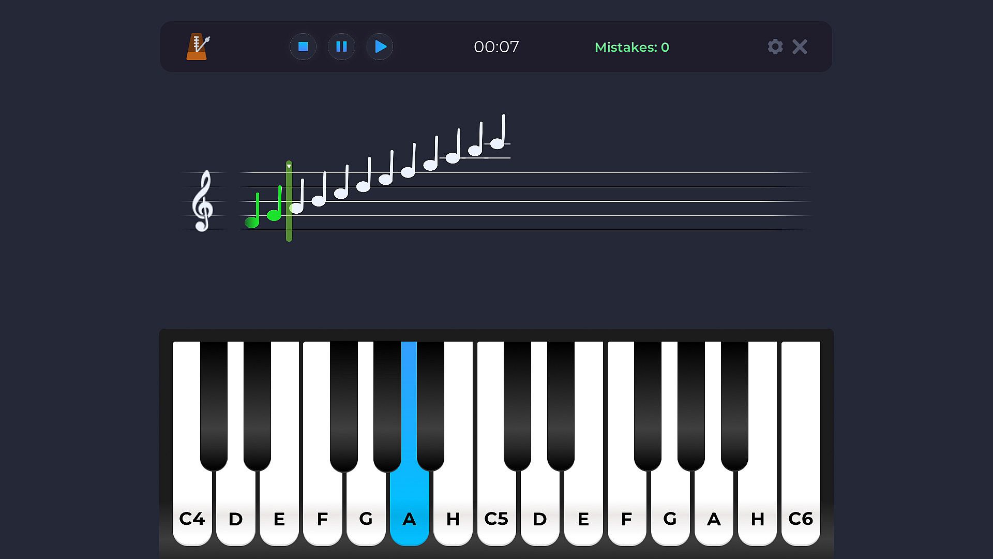This screenshot has width=993, height=559.
Task: Pause the exercise
Action: tap(341, 47)
